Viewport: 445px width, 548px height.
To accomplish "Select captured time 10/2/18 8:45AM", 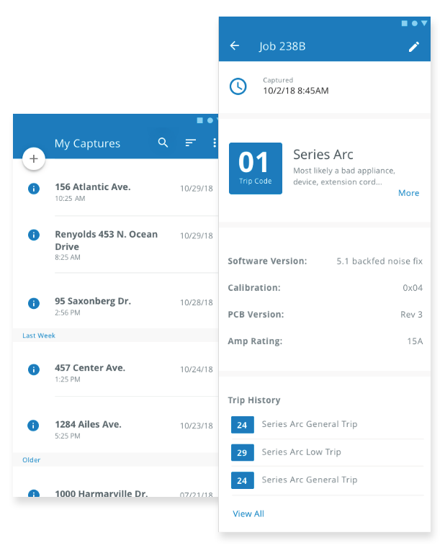I will click(x=296, y=91).
